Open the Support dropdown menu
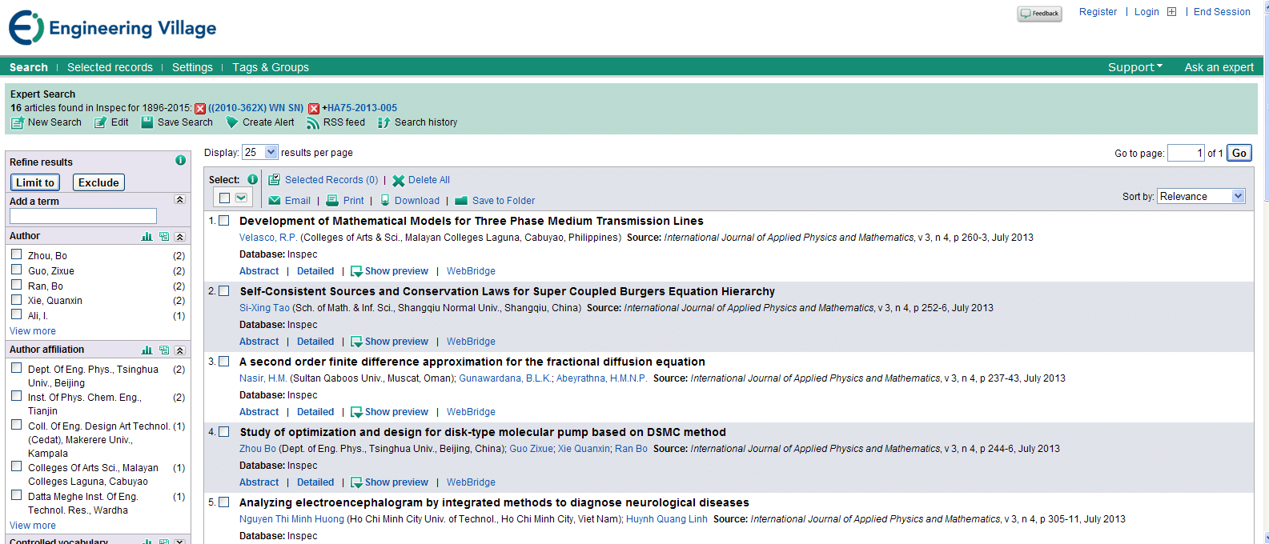The image size is (1269, 544). 1135,67
